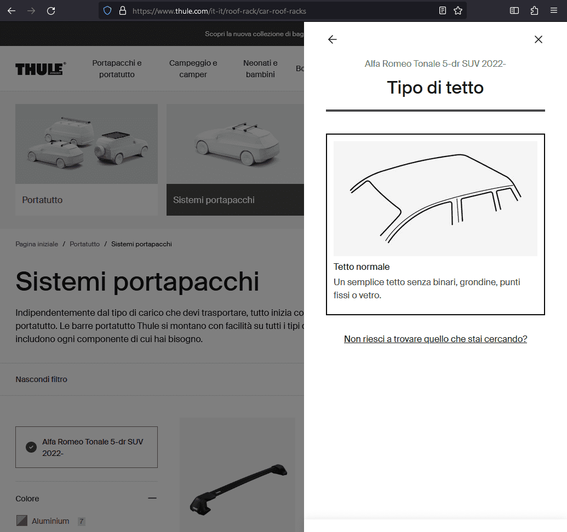Screen dimensions: 567x532
Task: Bookmark page with the star icon
Action: click(458, 10)
